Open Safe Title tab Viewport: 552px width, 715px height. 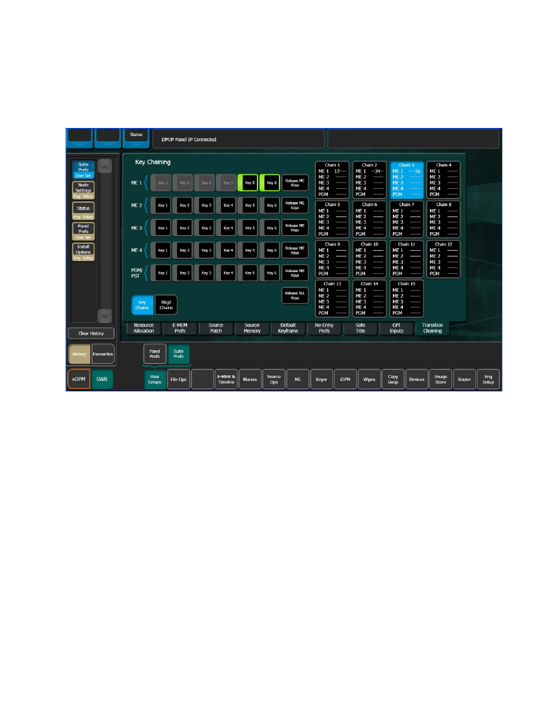pos(360,328)
